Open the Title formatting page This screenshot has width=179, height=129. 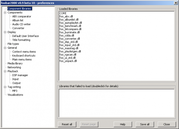click(21, 40)
